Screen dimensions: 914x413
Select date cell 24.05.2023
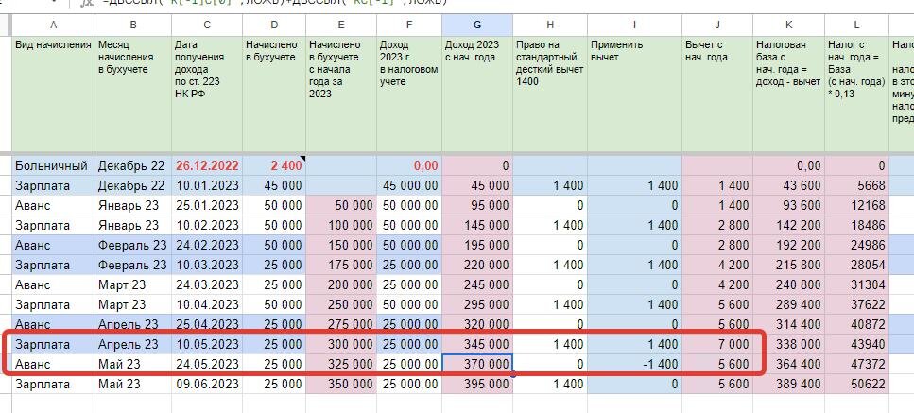point(207,364)
